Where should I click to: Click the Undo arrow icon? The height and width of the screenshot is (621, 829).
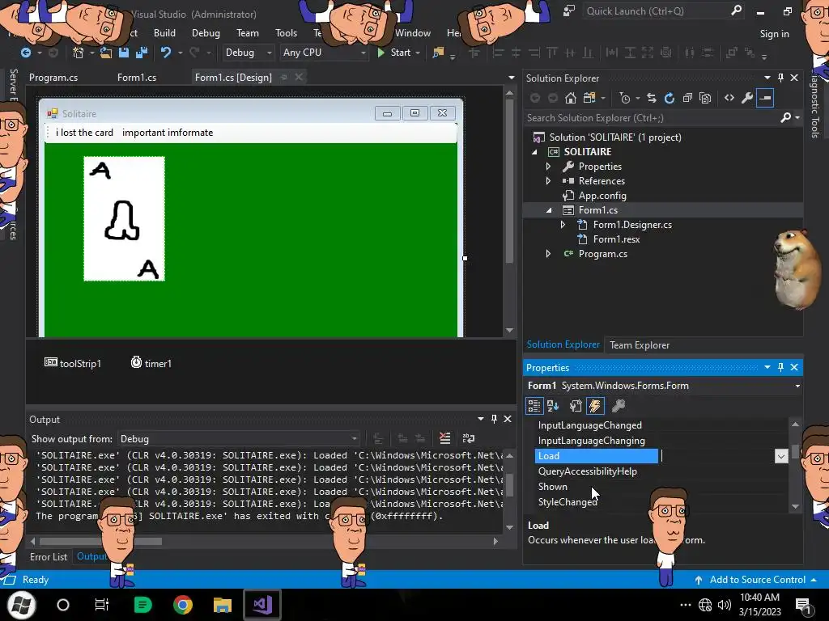[165, 53]
